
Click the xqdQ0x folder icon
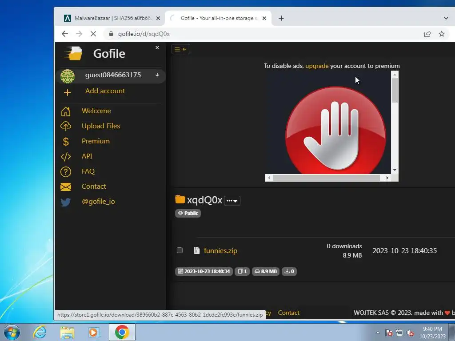[180, 199]
